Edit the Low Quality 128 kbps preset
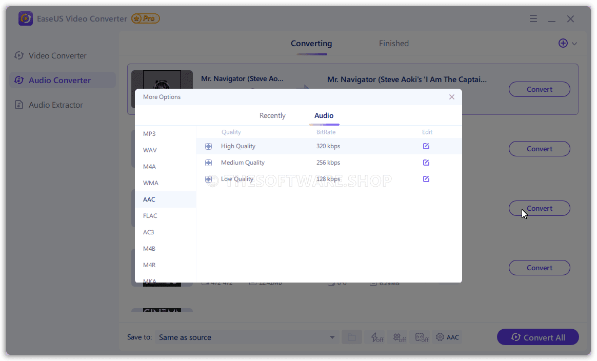This screenshot has height=361, width=597. (x=426, y=179)
